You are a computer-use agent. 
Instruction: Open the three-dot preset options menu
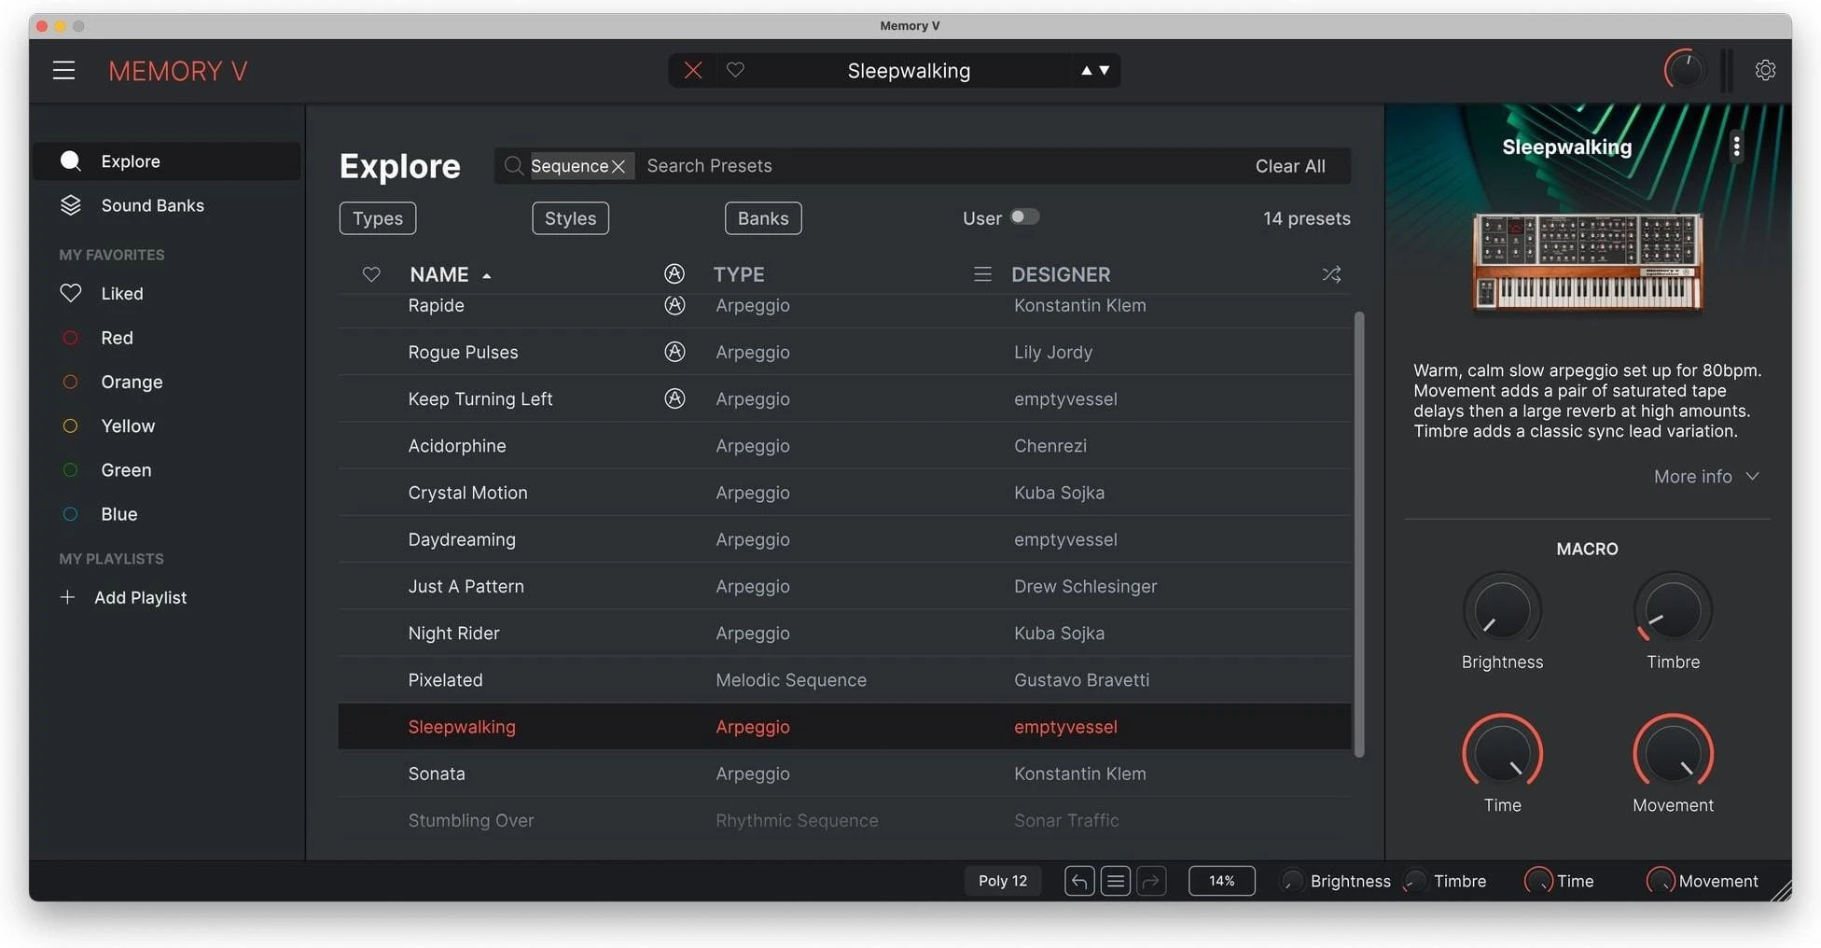point(1736,146)
